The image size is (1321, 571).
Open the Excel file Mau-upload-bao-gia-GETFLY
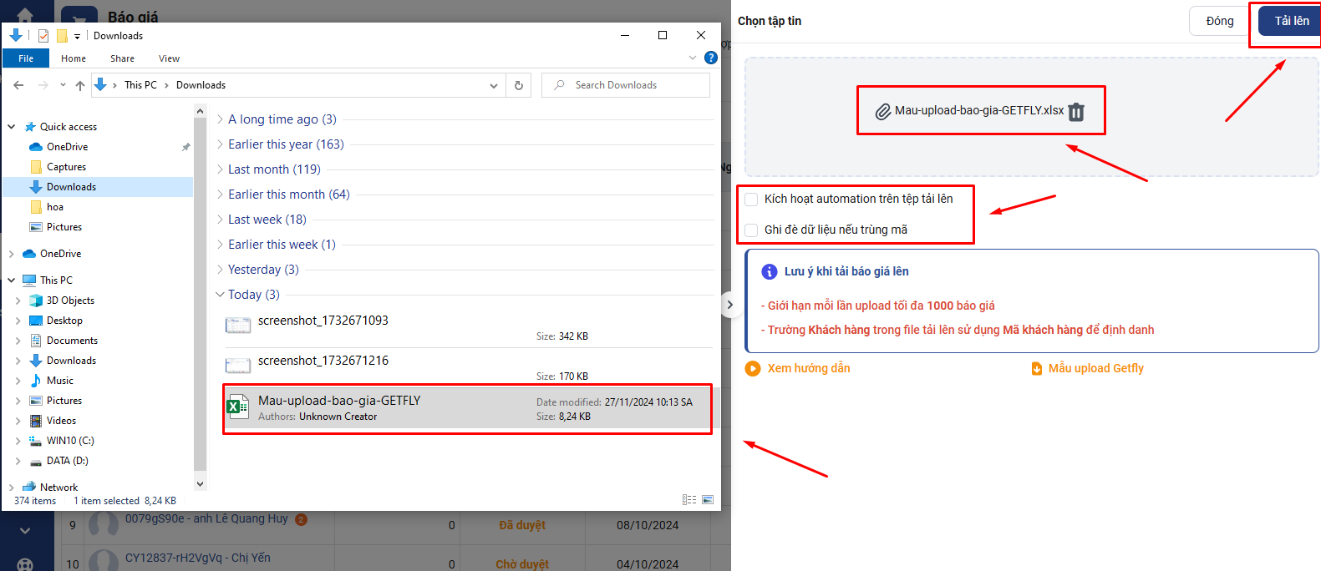[x=338, y=401]
